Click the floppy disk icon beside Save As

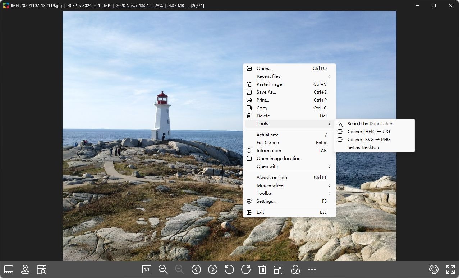coord(249,92)
